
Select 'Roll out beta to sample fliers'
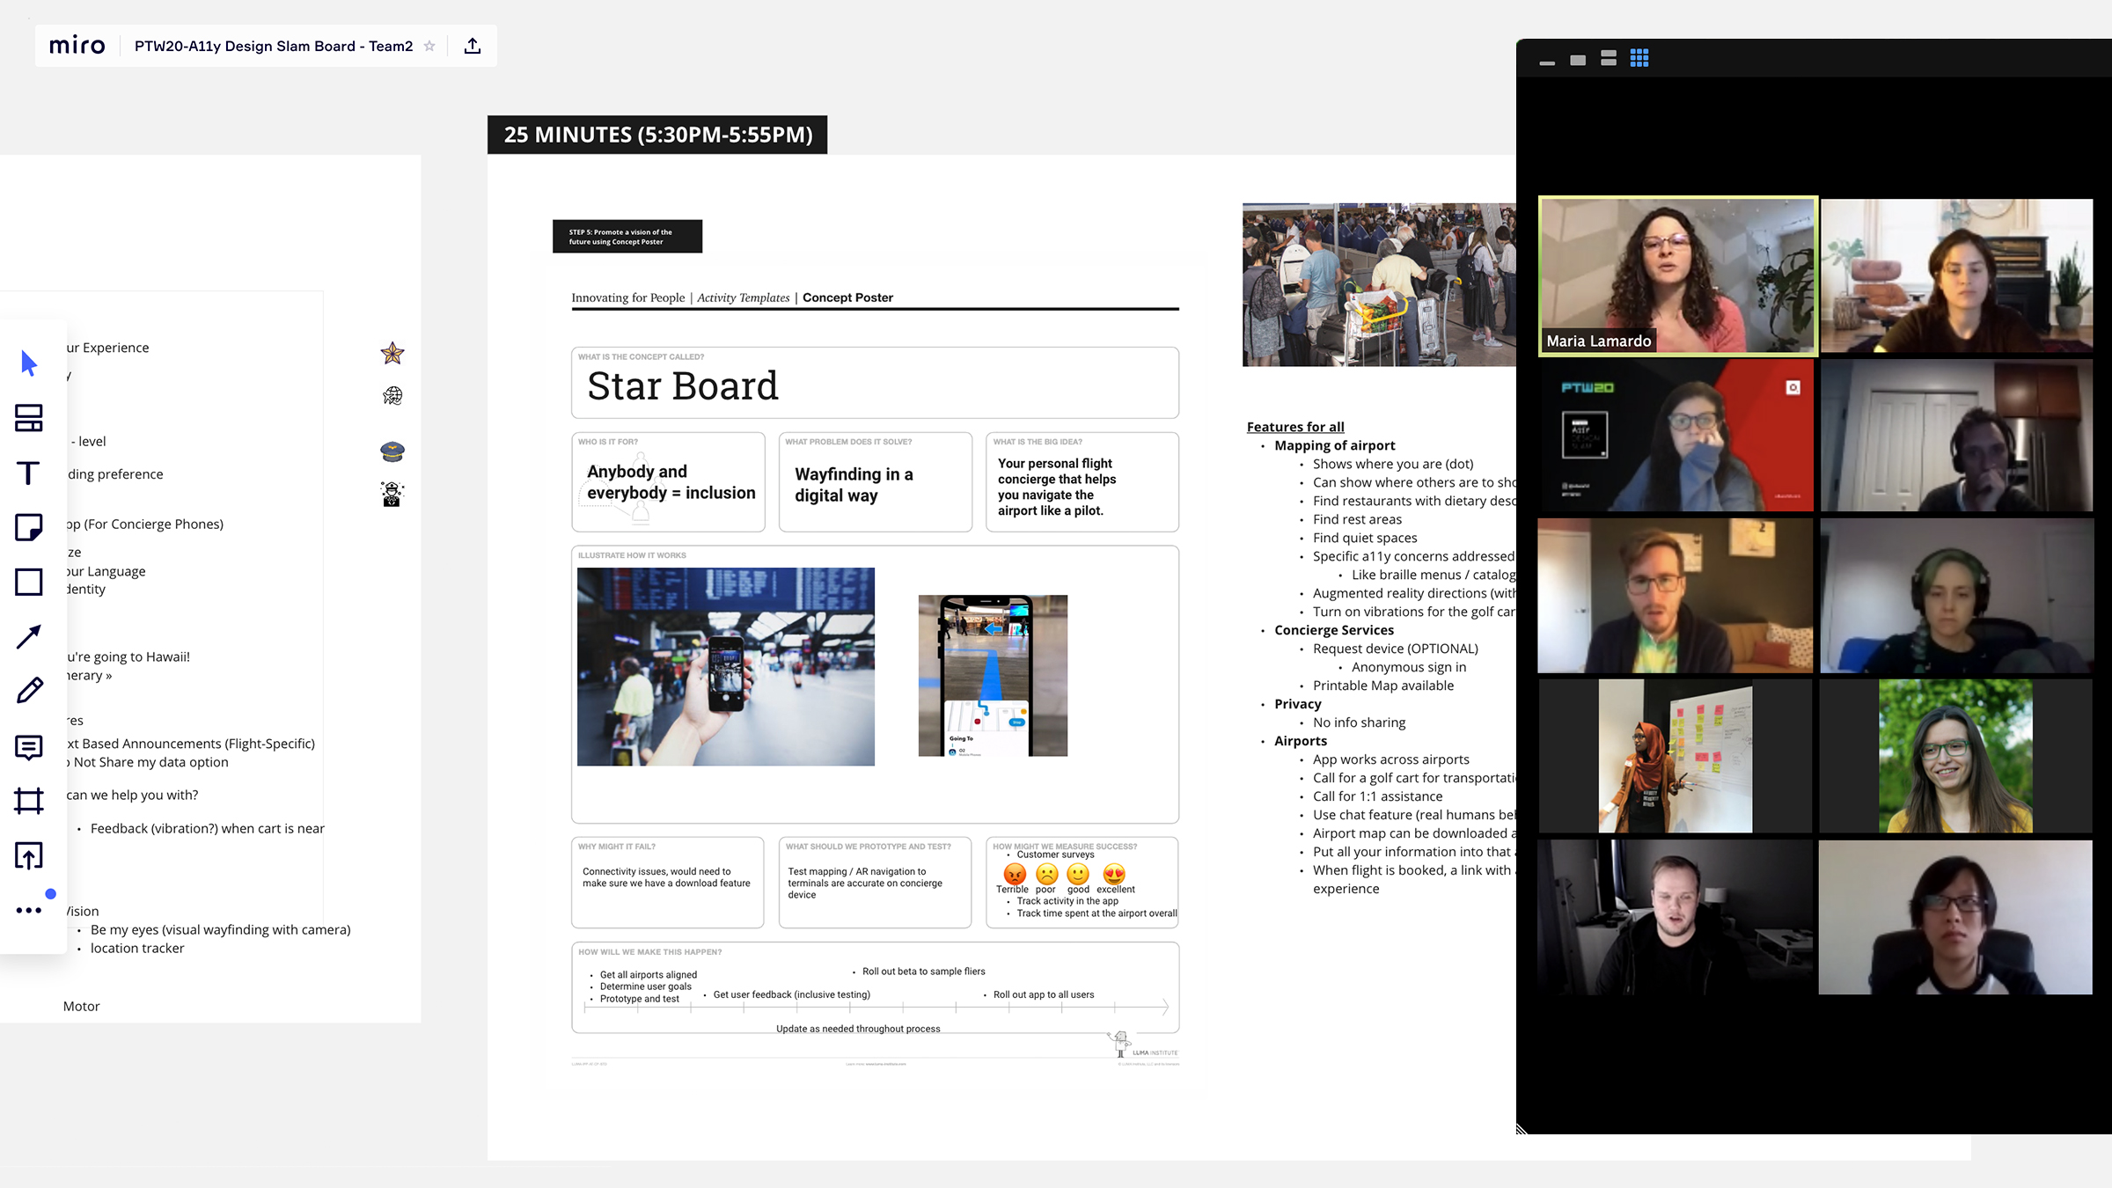click(923, 972)
